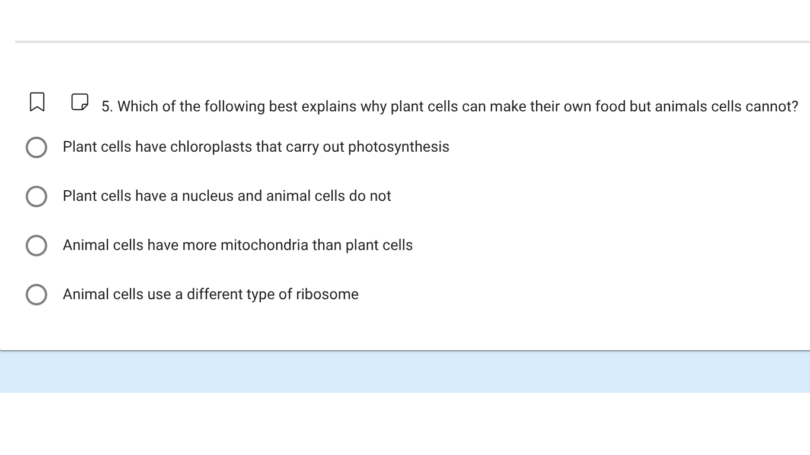Click the nucleus answer text

(227, 196)
